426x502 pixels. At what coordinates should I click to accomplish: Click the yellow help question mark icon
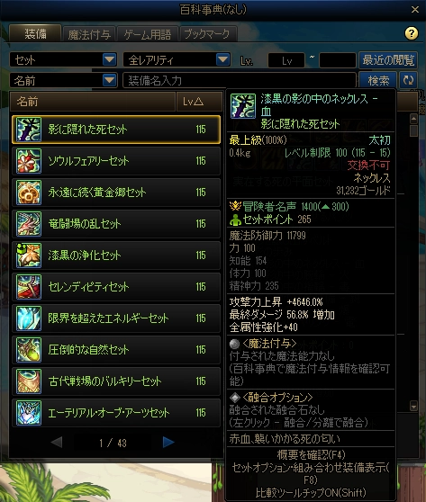[x=412, y=33]
